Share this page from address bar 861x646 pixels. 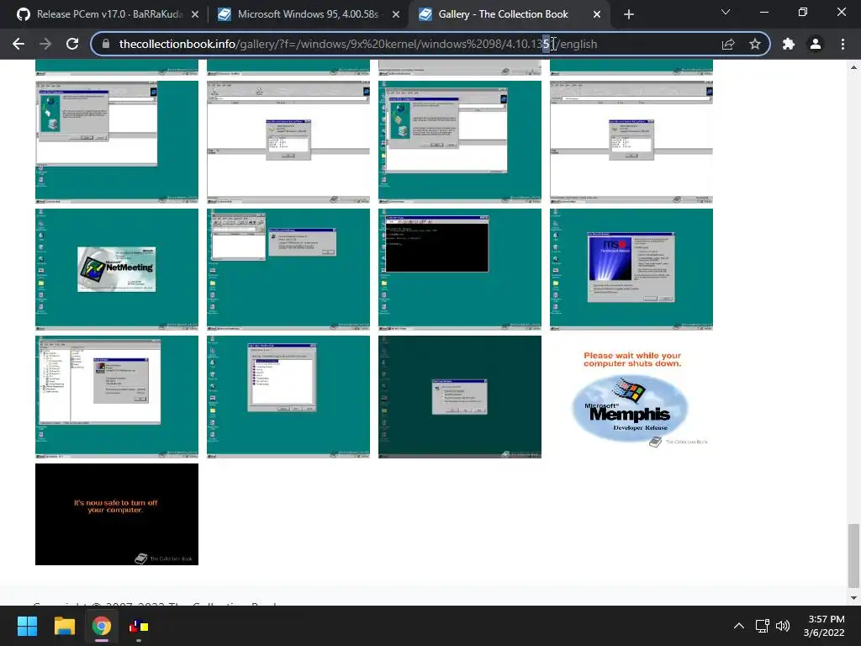728,44
